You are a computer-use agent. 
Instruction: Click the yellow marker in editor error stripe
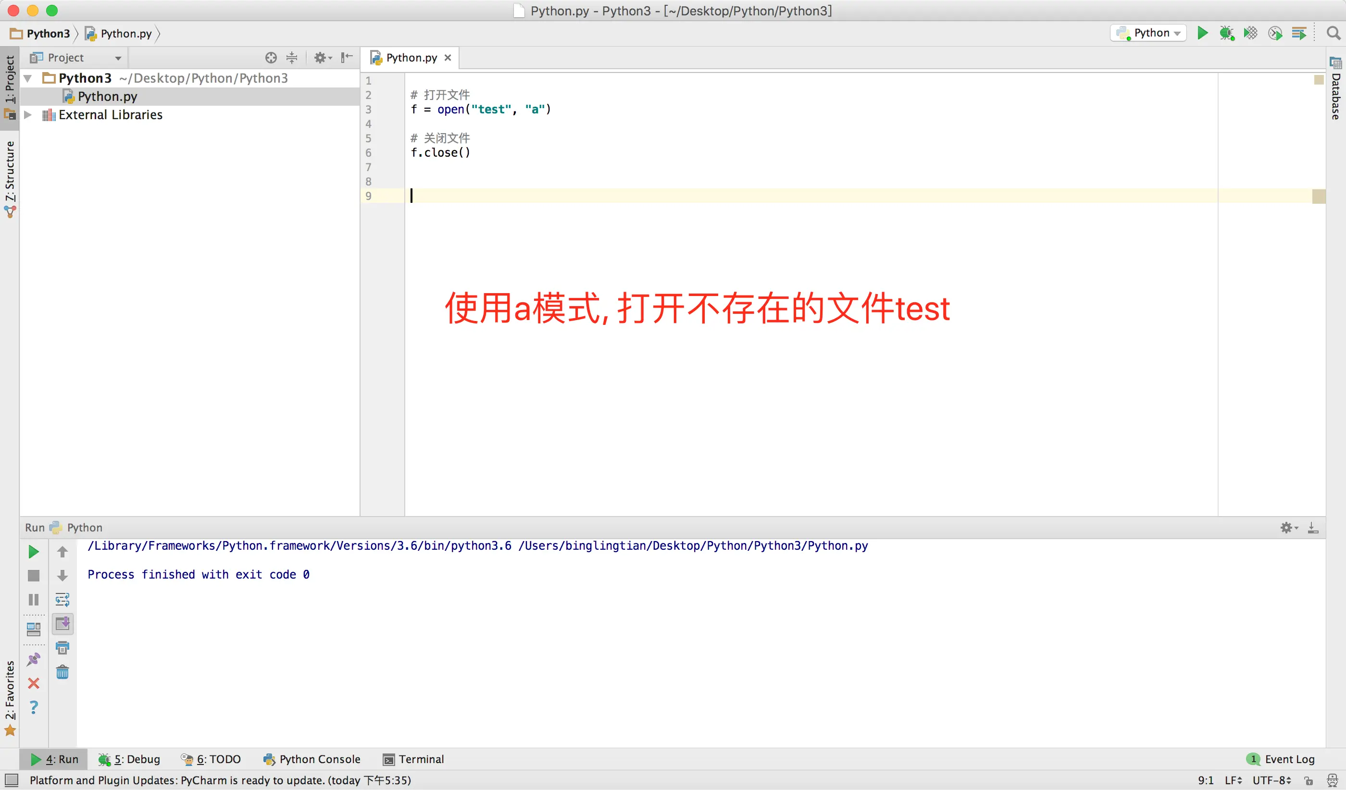pos(1318,197)
